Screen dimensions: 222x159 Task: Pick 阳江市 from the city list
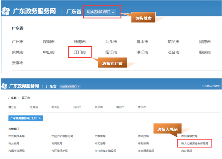(x=111, y=52)
